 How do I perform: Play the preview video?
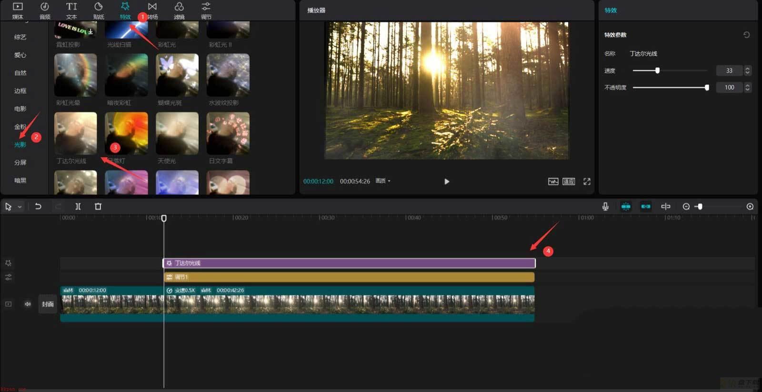pyautogui.click(x=447, y=181)
